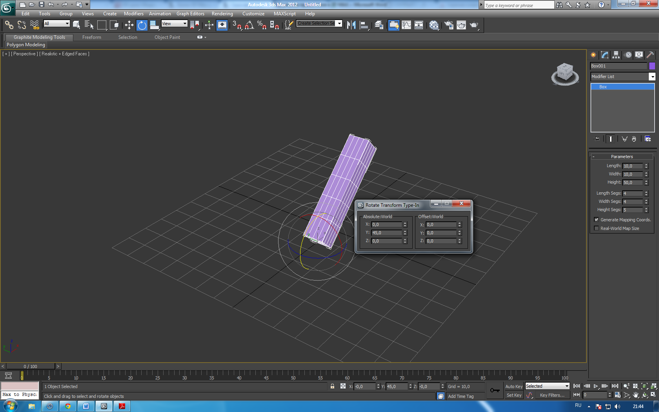This screenshot has height=412, width=659.
Task: Click the Absolute World Y field showing 45,0
Action: pyautogui.click(x=387, y=233)
